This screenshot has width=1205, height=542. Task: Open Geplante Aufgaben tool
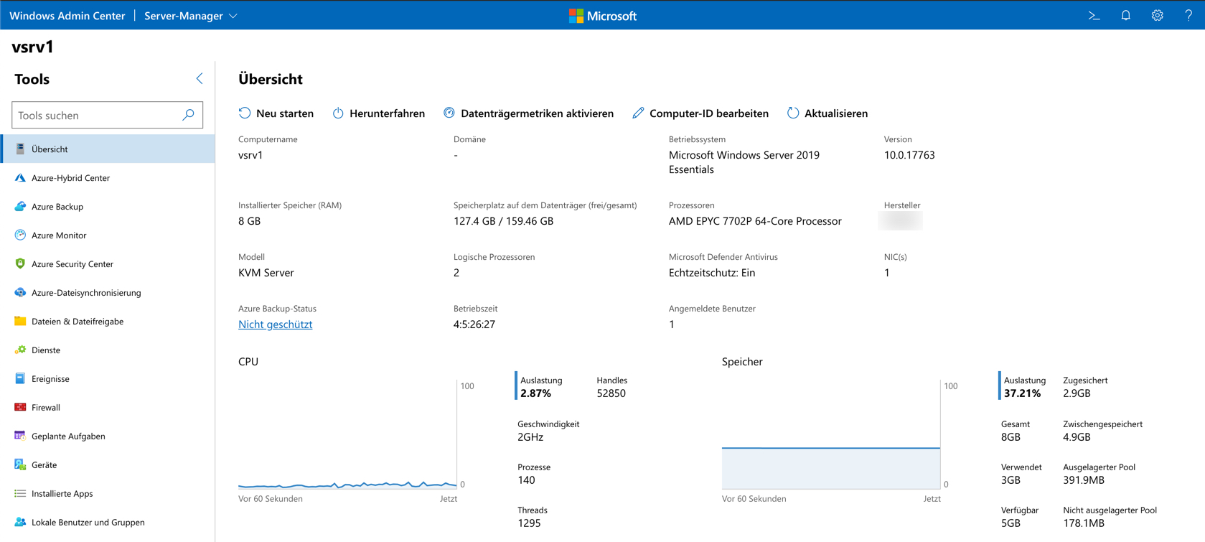point(108,436)
